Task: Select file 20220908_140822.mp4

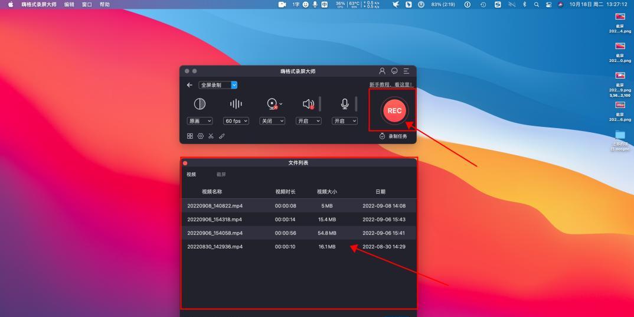Action: coord(299,206)
